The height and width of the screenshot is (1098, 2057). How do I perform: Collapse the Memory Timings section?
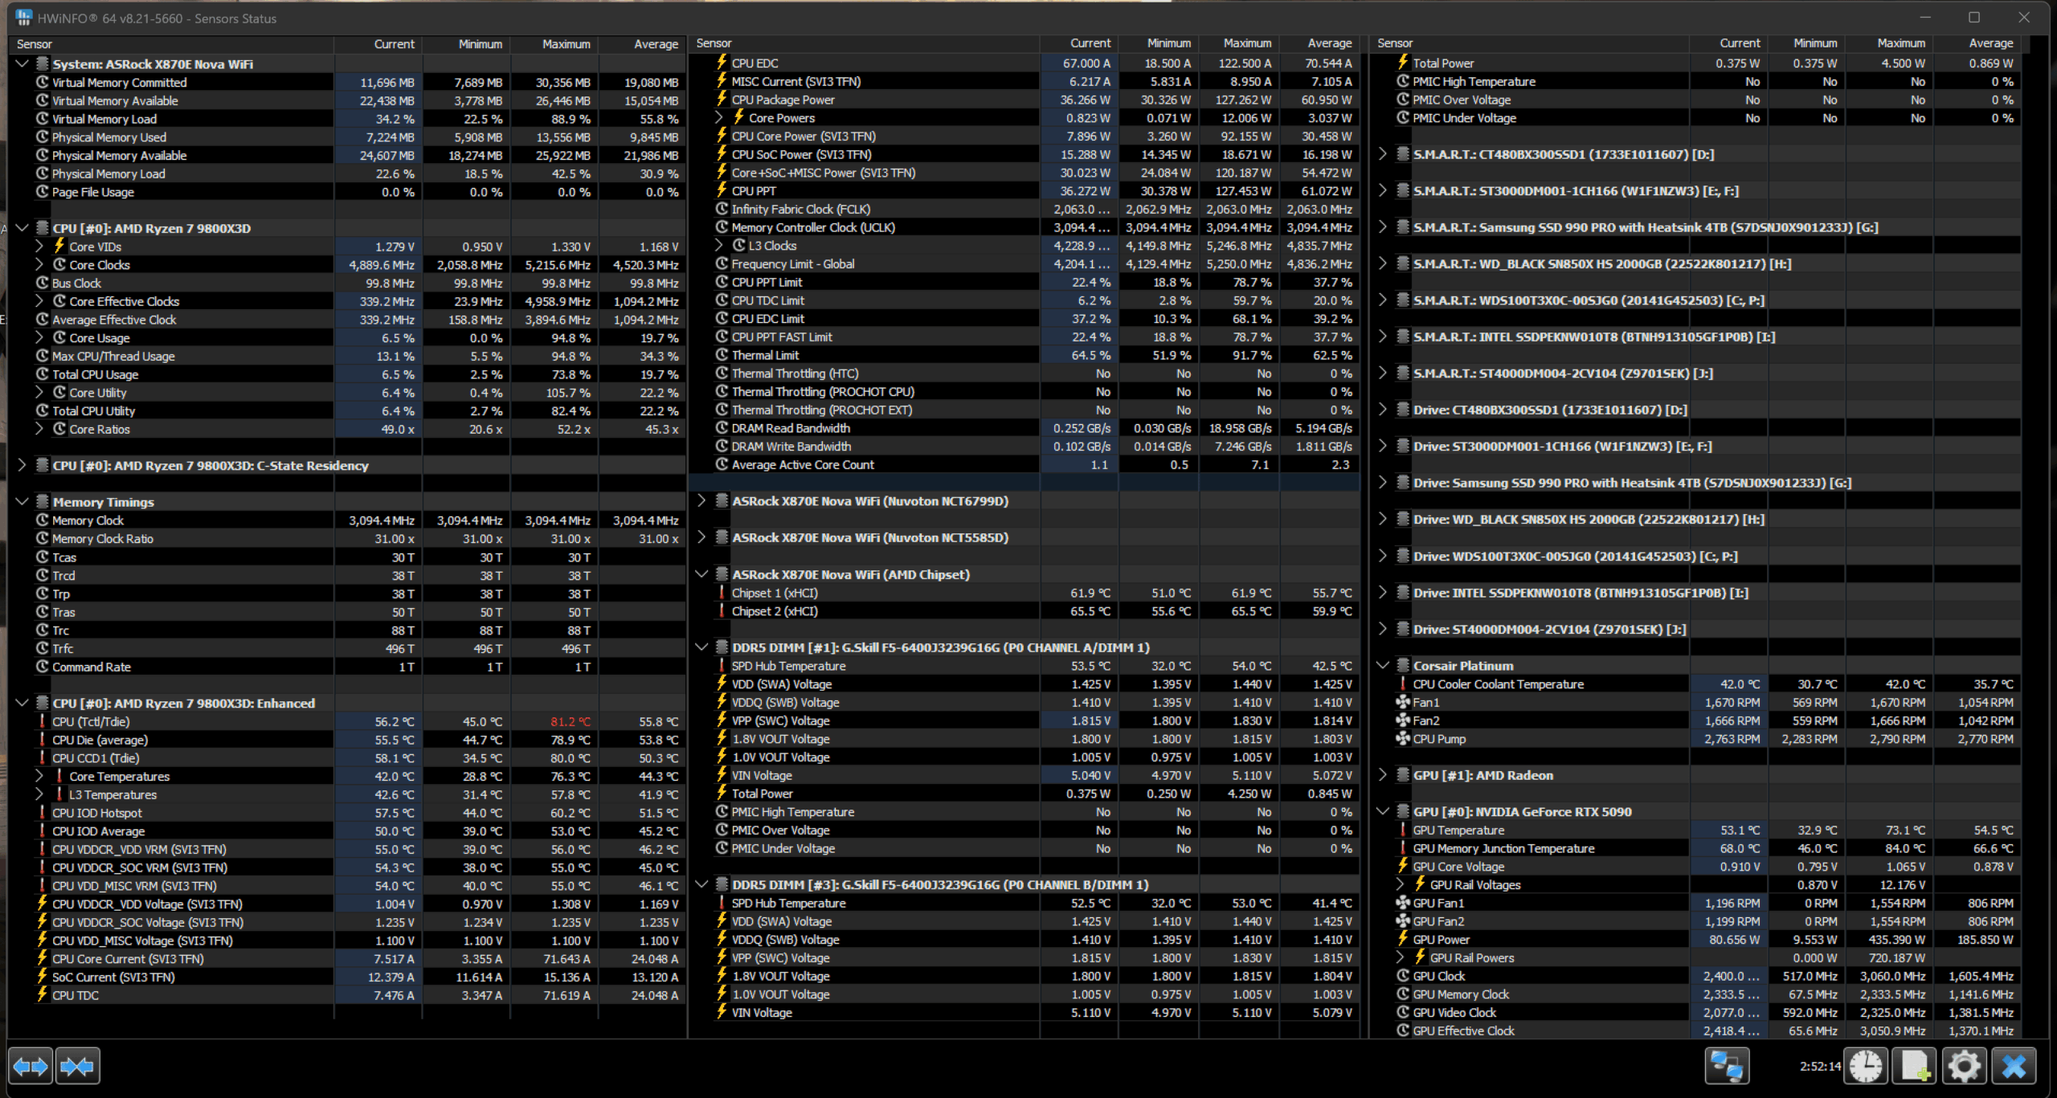click(x=22, y=502)
